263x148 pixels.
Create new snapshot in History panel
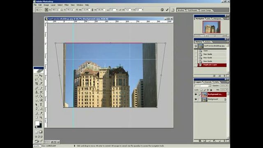pos(219,76)
